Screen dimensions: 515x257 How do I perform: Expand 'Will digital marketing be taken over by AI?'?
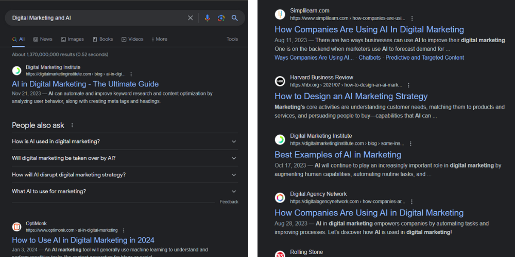pos(125,158)
